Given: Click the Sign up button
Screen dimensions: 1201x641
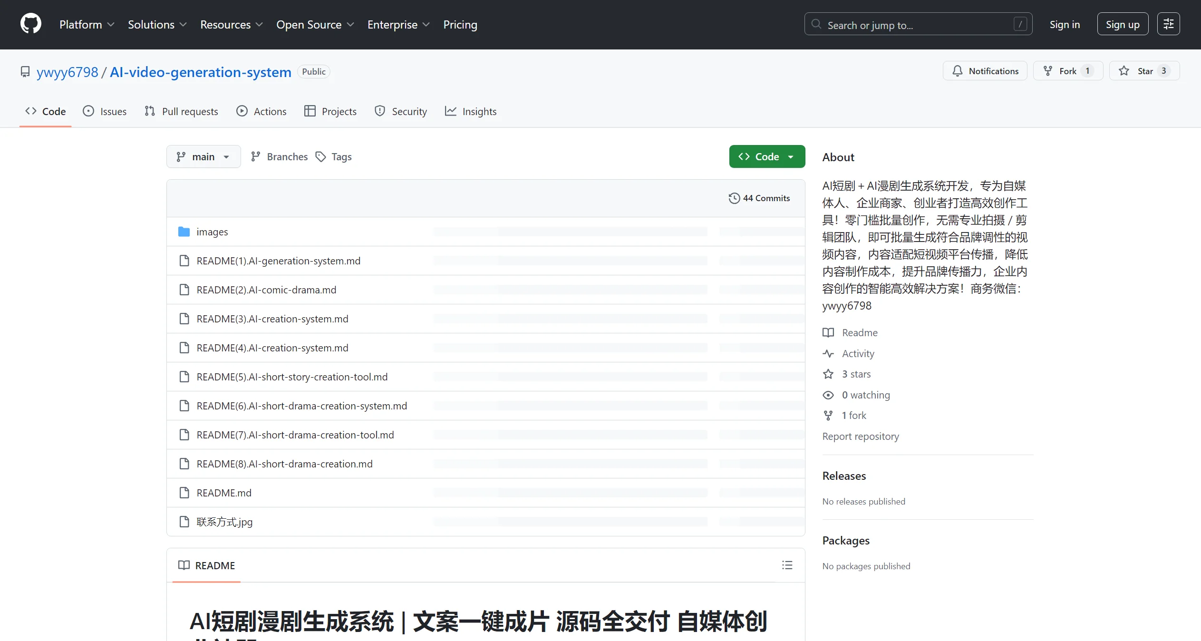Looking at the screenshot, I should (x=1122, y=24).
